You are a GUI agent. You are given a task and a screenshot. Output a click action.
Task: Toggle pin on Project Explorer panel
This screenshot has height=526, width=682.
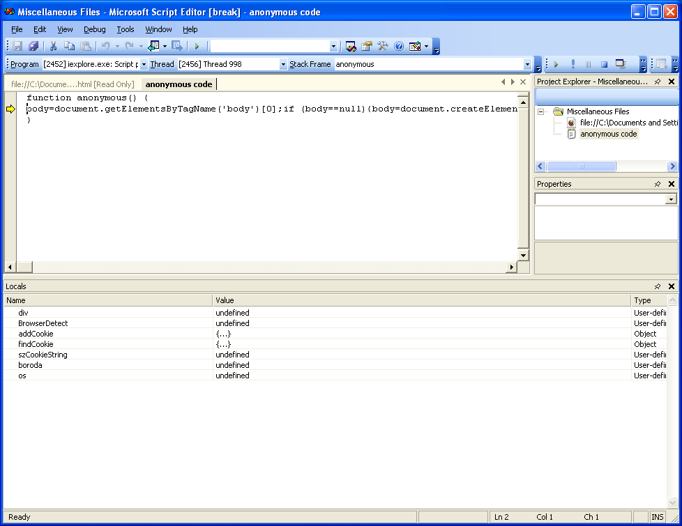tap(657, 82)
